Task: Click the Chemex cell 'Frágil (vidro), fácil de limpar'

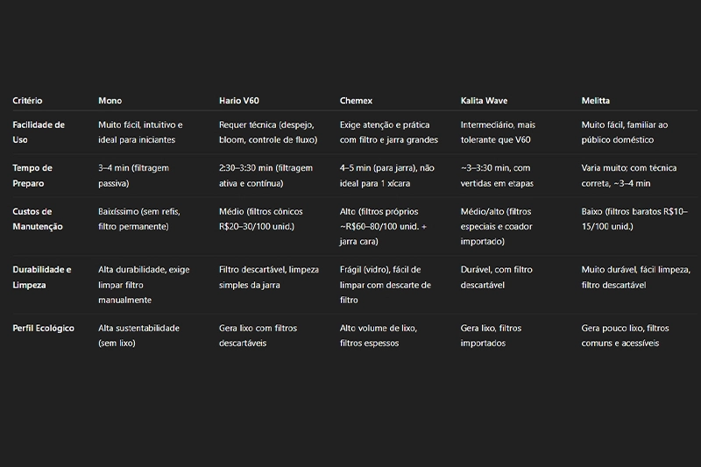Action: 386,285
